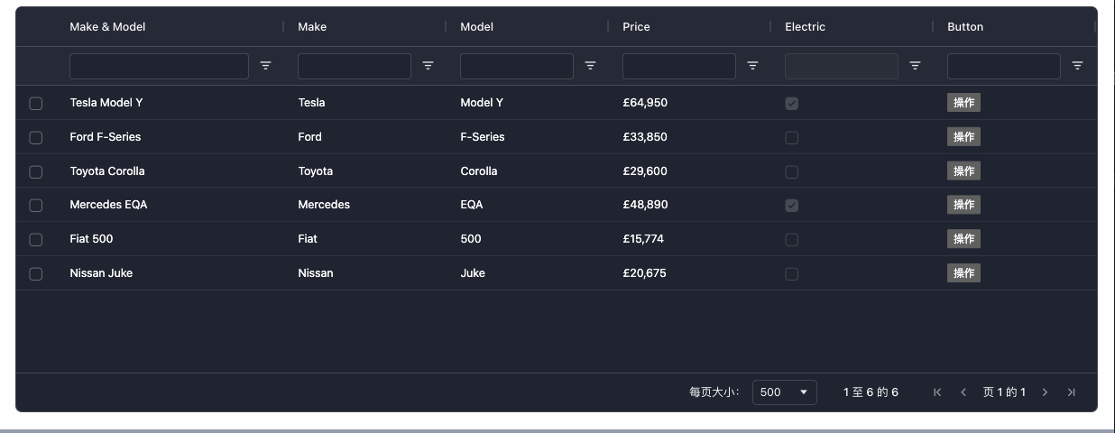
Task: Go to the next page
Action: [x=1045, y=392]
